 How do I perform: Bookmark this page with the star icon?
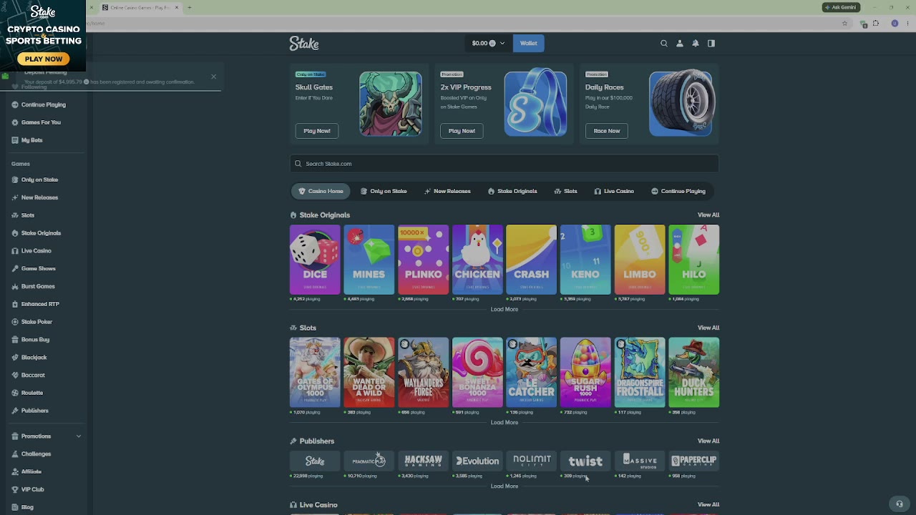844,23
